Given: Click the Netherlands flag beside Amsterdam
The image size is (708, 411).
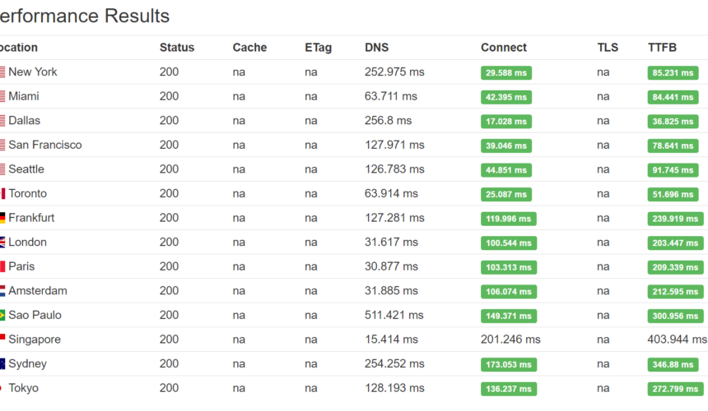Looking at the screenshot, I should point(2,291).
